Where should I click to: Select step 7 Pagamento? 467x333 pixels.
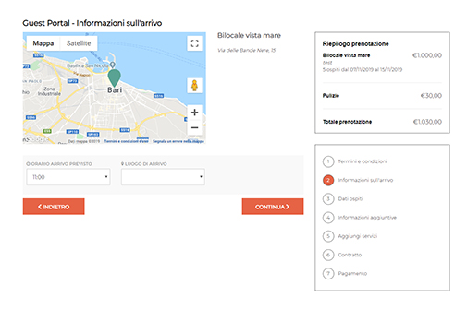(345, 273)
